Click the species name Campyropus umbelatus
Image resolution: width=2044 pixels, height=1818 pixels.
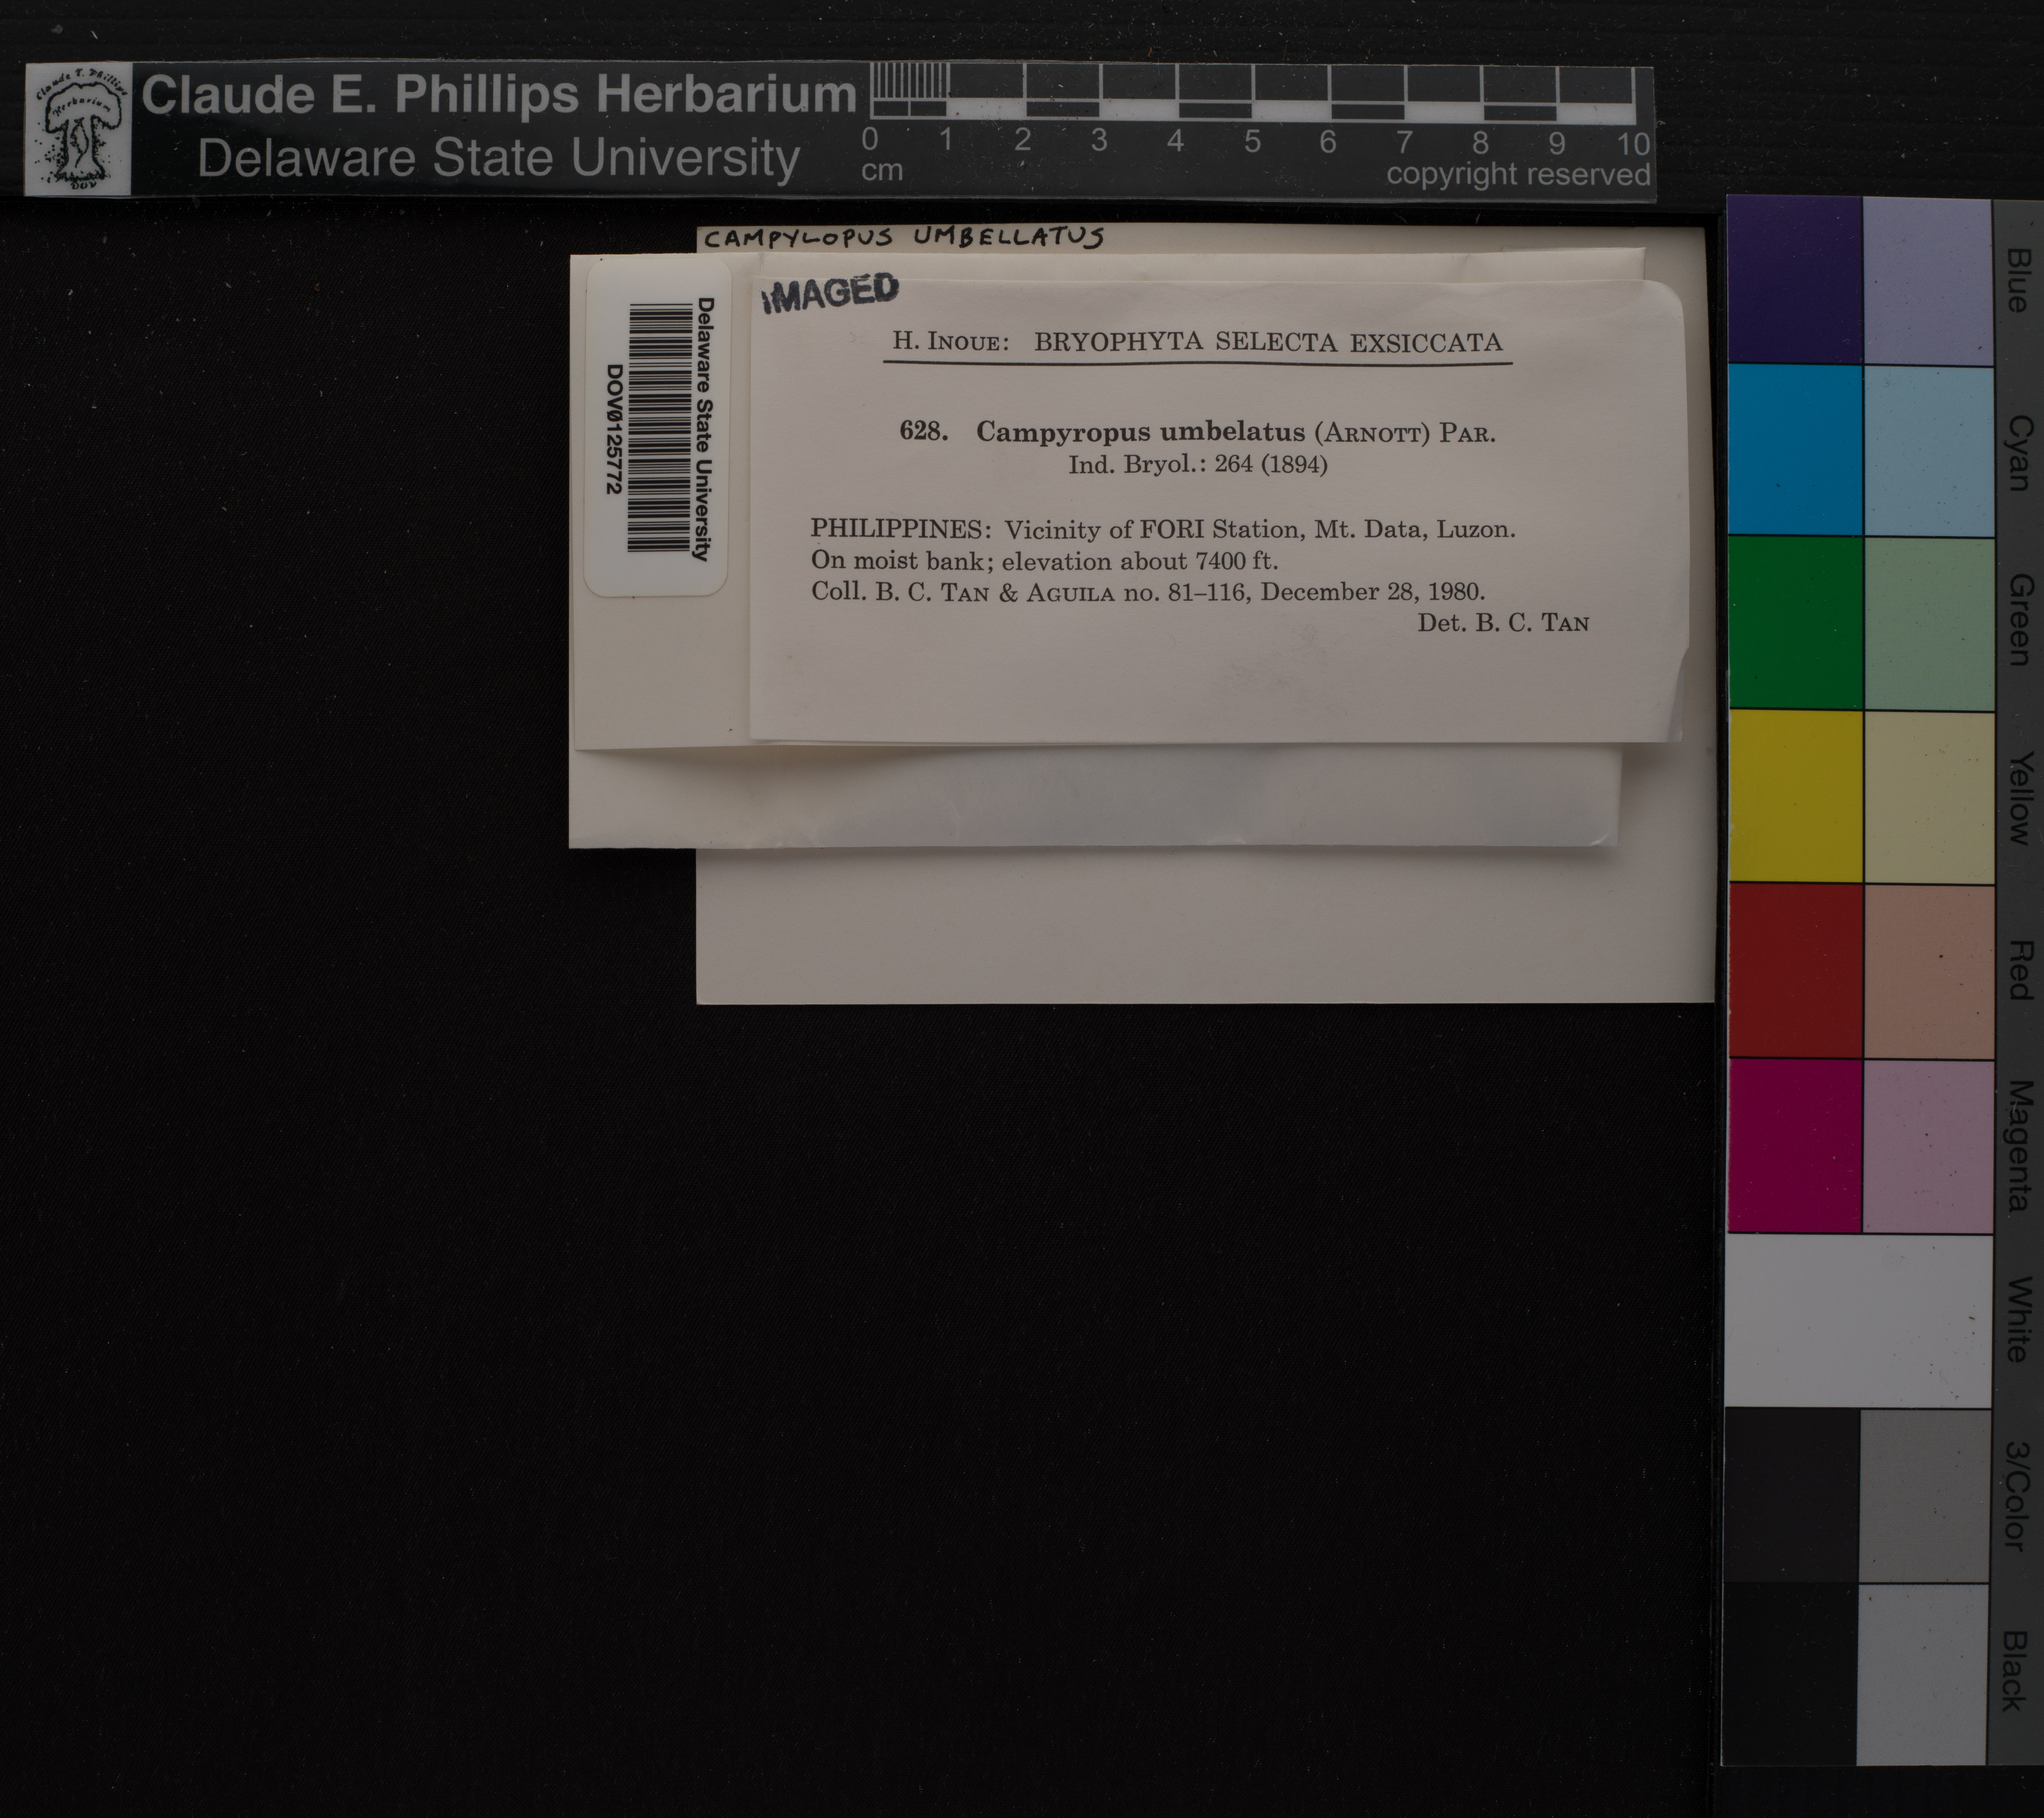1140,432
